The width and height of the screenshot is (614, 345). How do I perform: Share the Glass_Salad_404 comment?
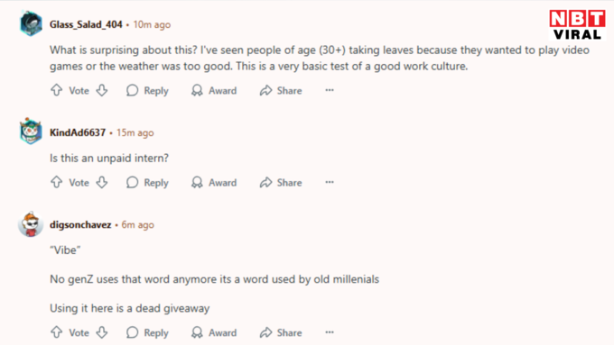pyautogui.click(x=281, y=90)
